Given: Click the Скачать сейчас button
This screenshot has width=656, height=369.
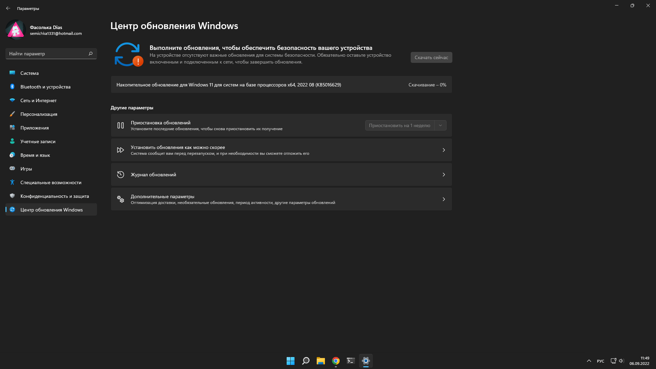Looking at the screenshot, I should 431,57.
